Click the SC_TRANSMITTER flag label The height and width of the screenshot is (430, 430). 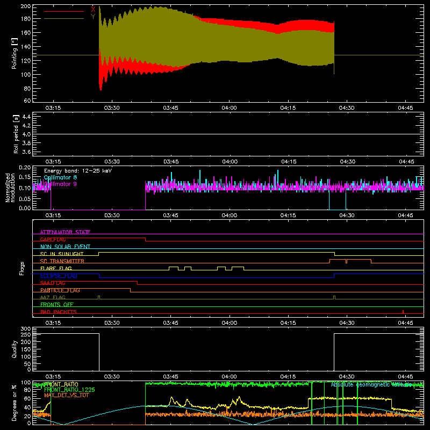62,261
